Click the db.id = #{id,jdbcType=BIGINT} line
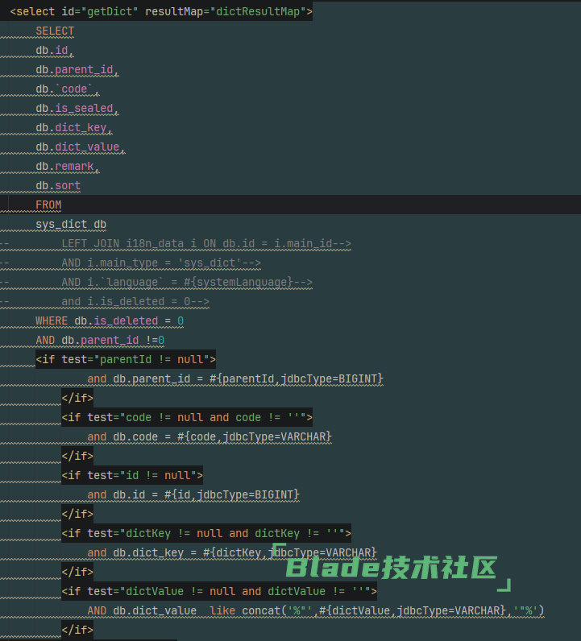The width and height of the screenshot is (581, 641). point(193,495)
